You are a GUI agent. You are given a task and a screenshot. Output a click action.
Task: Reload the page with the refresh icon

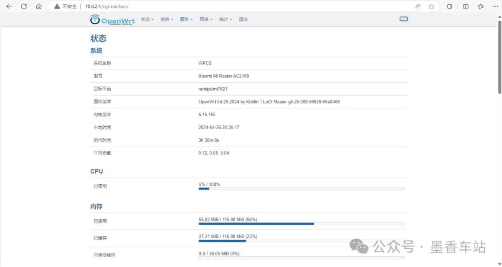[x=24, y=7]
